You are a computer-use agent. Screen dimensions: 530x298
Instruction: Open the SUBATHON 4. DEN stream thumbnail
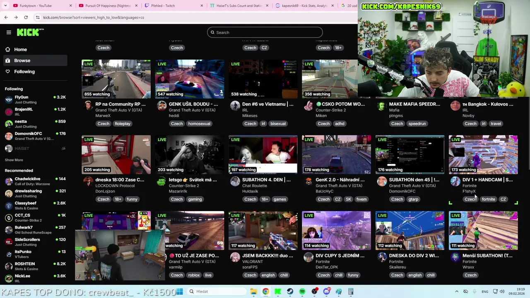tap(263, 154)
